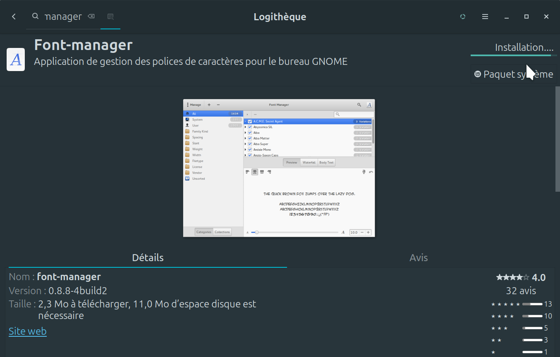Open the Site web link
The height and width of the screenshot is (357, 560).
click(28, 331)
